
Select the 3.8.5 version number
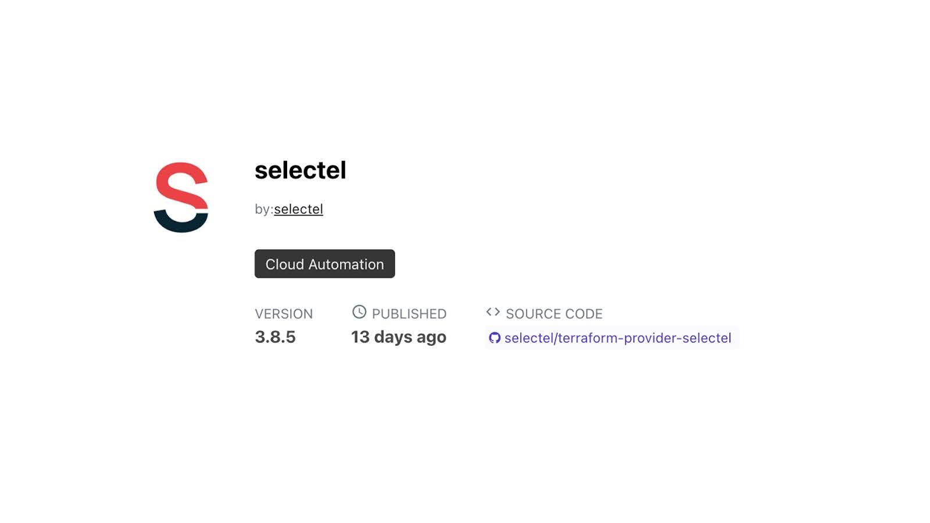275,337
